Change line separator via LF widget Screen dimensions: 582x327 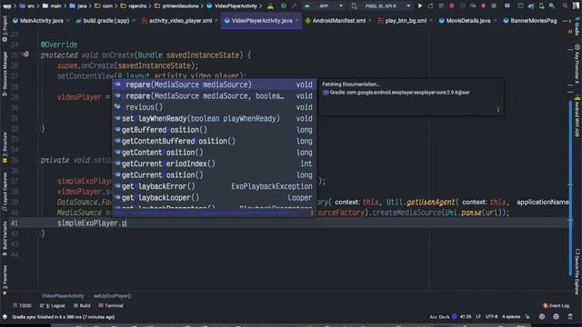pos(478,317)
